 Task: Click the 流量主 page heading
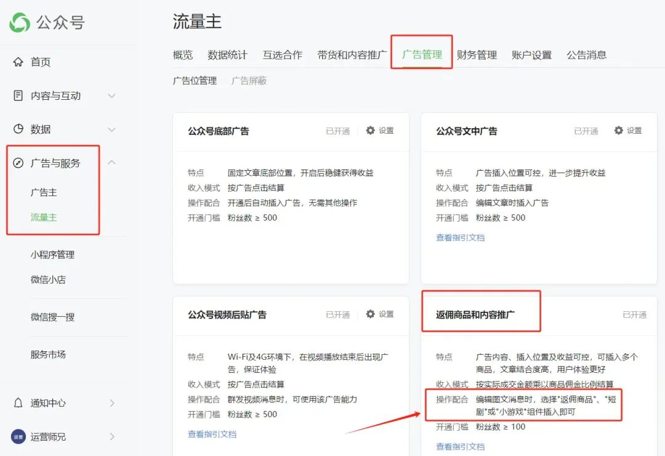tap(197, 21)
